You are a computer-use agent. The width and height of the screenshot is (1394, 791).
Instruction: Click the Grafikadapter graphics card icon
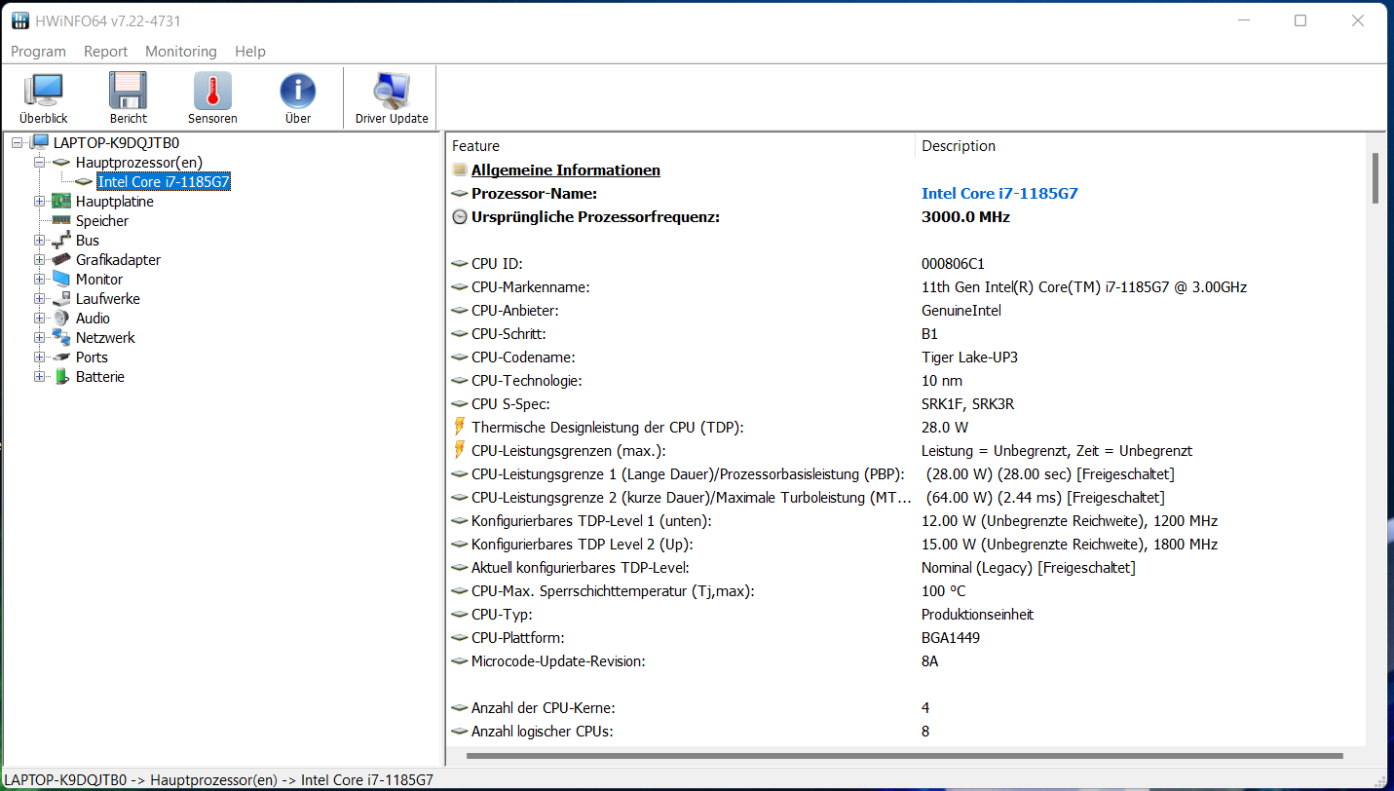pos(61,260)
